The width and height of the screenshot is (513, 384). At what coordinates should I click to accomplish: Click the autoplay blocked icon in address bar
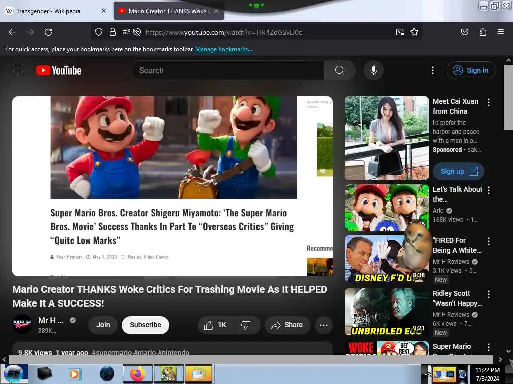(137, 32)
